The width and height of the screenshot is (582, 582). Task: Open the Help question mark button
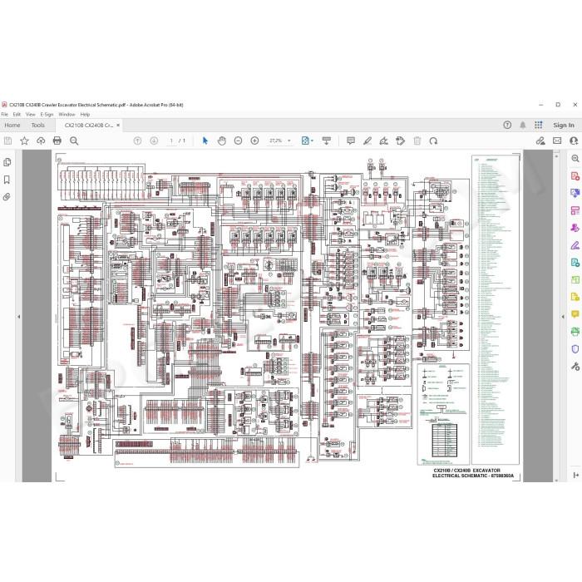507,125
